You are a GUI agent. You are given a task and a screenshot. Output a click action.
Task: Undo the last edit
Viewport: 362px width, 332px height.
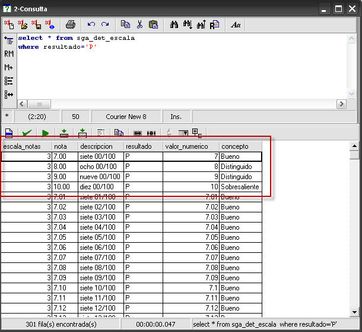(x=91, y=24)
